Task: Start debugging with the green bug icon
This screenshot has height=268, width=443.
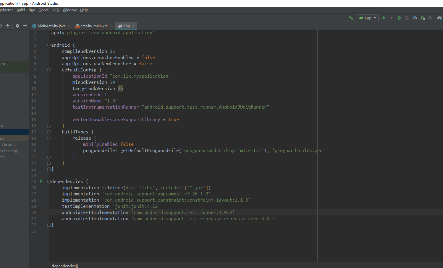Action: coord(399,18)
